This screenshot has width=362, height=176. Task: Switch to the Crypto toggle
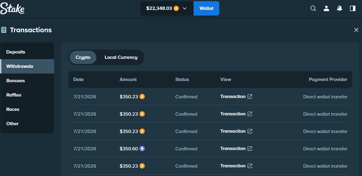coord(83,57)
